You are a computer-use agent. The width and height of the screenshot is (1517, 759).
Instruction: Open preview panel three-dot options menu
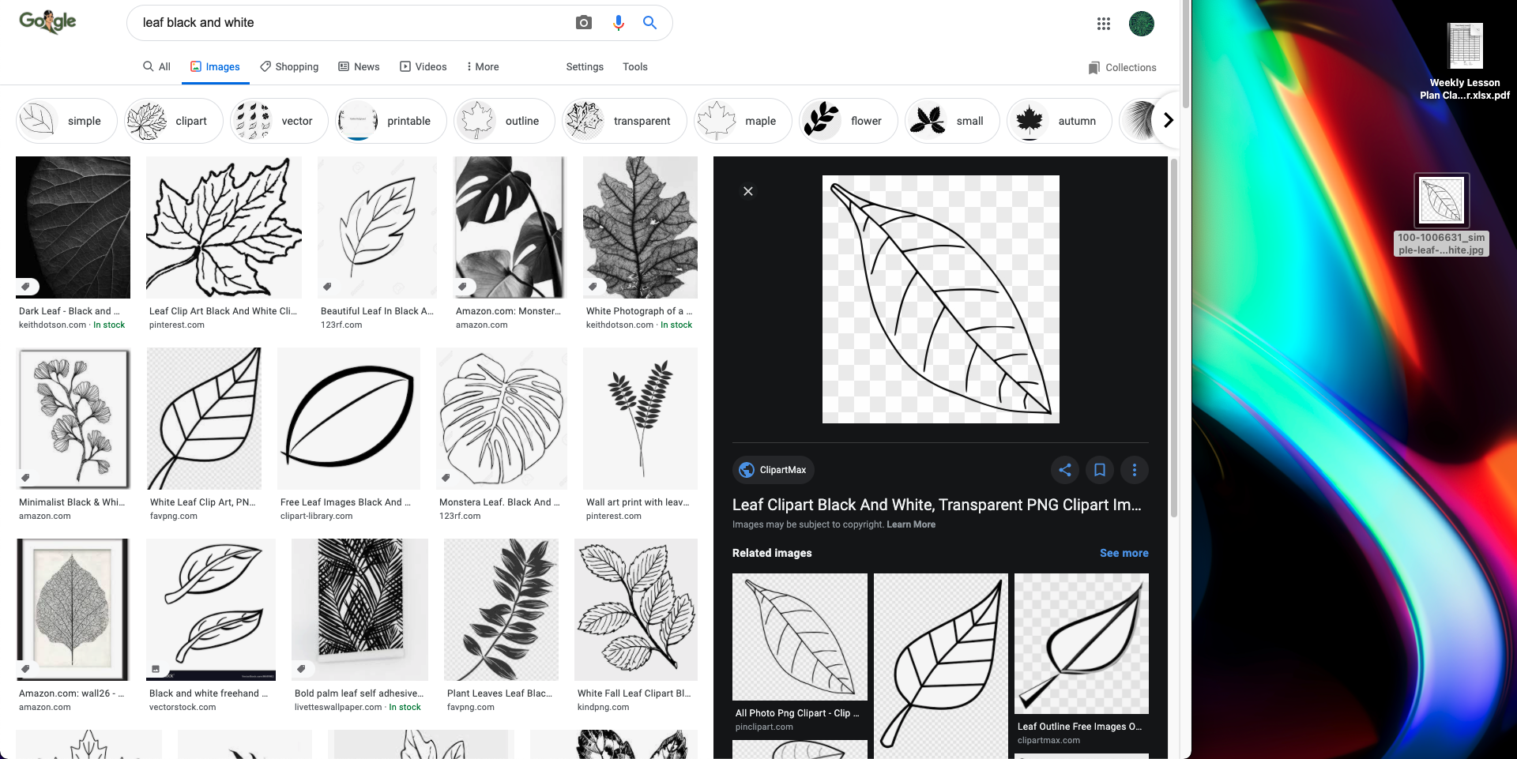[1135, 470]
